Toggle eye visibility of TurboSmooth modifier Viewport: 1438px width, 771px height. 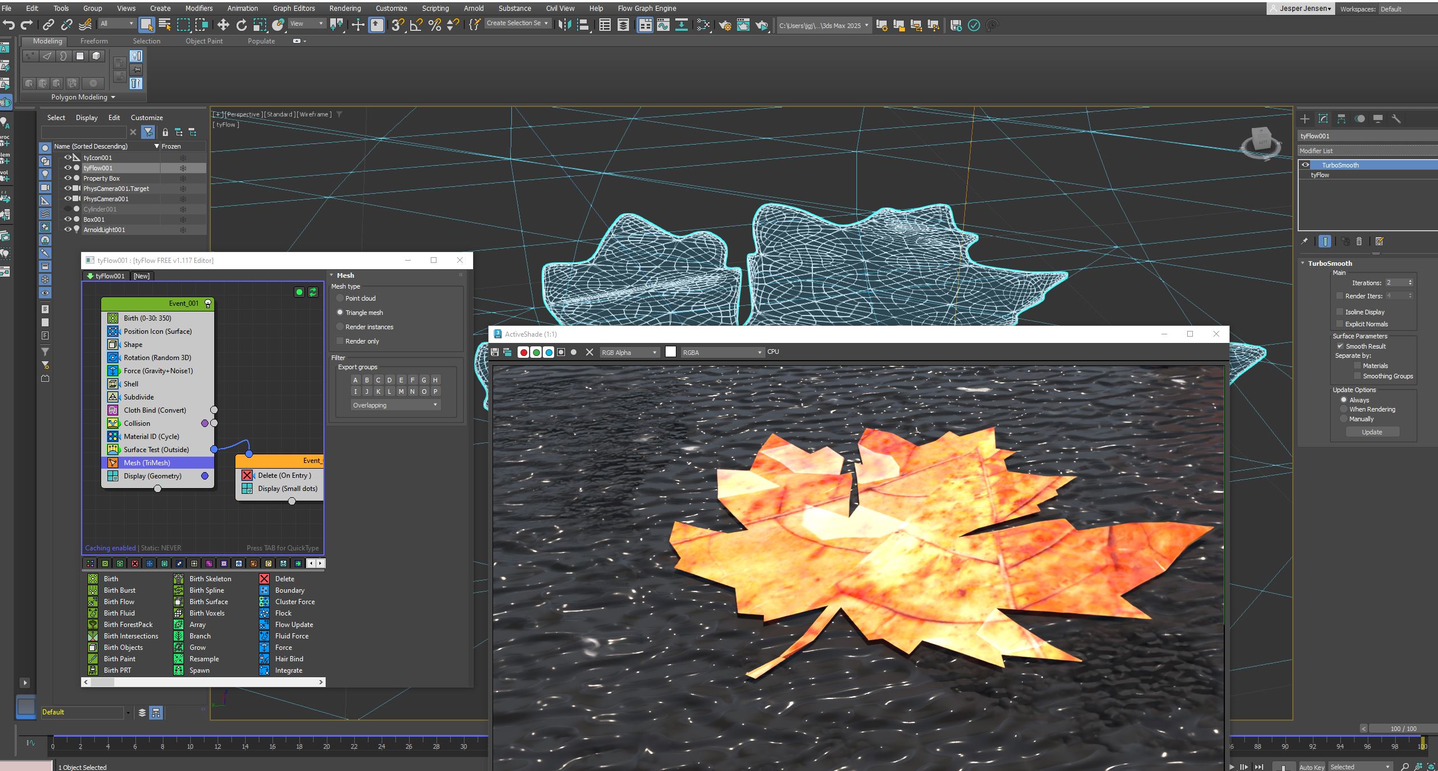tap(1305, 165)
